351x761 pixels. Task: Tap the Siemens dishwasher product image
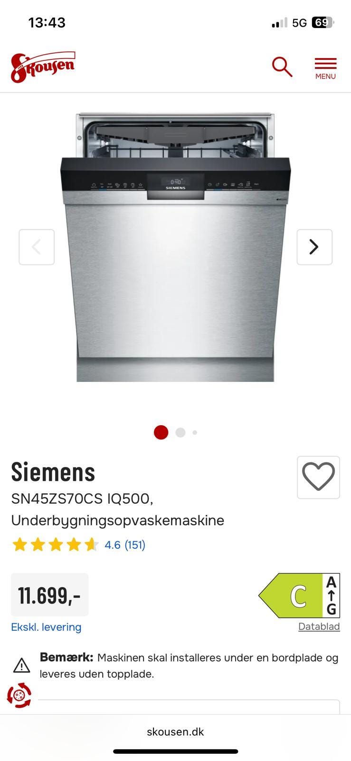coord(175,247)
